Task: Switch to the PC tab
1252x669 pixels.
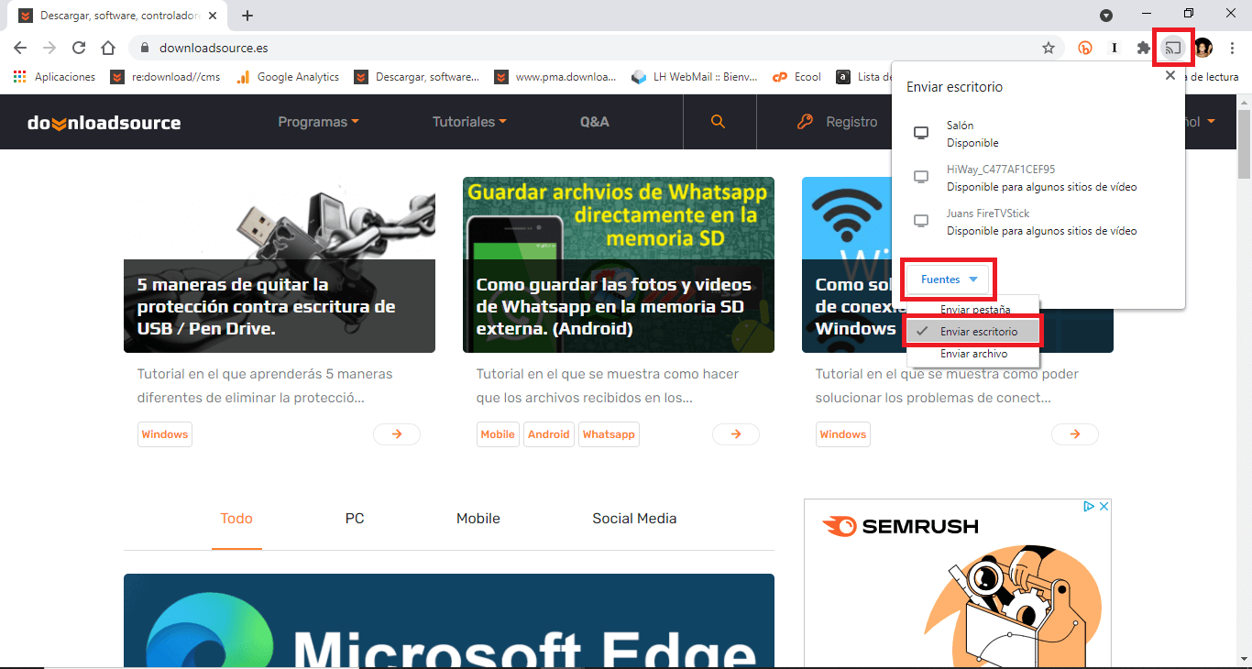Action: coord(355,519)
